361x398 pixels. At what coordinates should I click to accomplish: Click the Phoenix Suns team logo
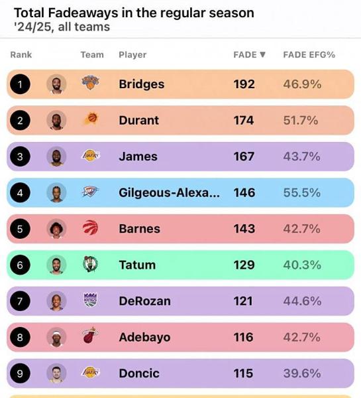[91, 119]
